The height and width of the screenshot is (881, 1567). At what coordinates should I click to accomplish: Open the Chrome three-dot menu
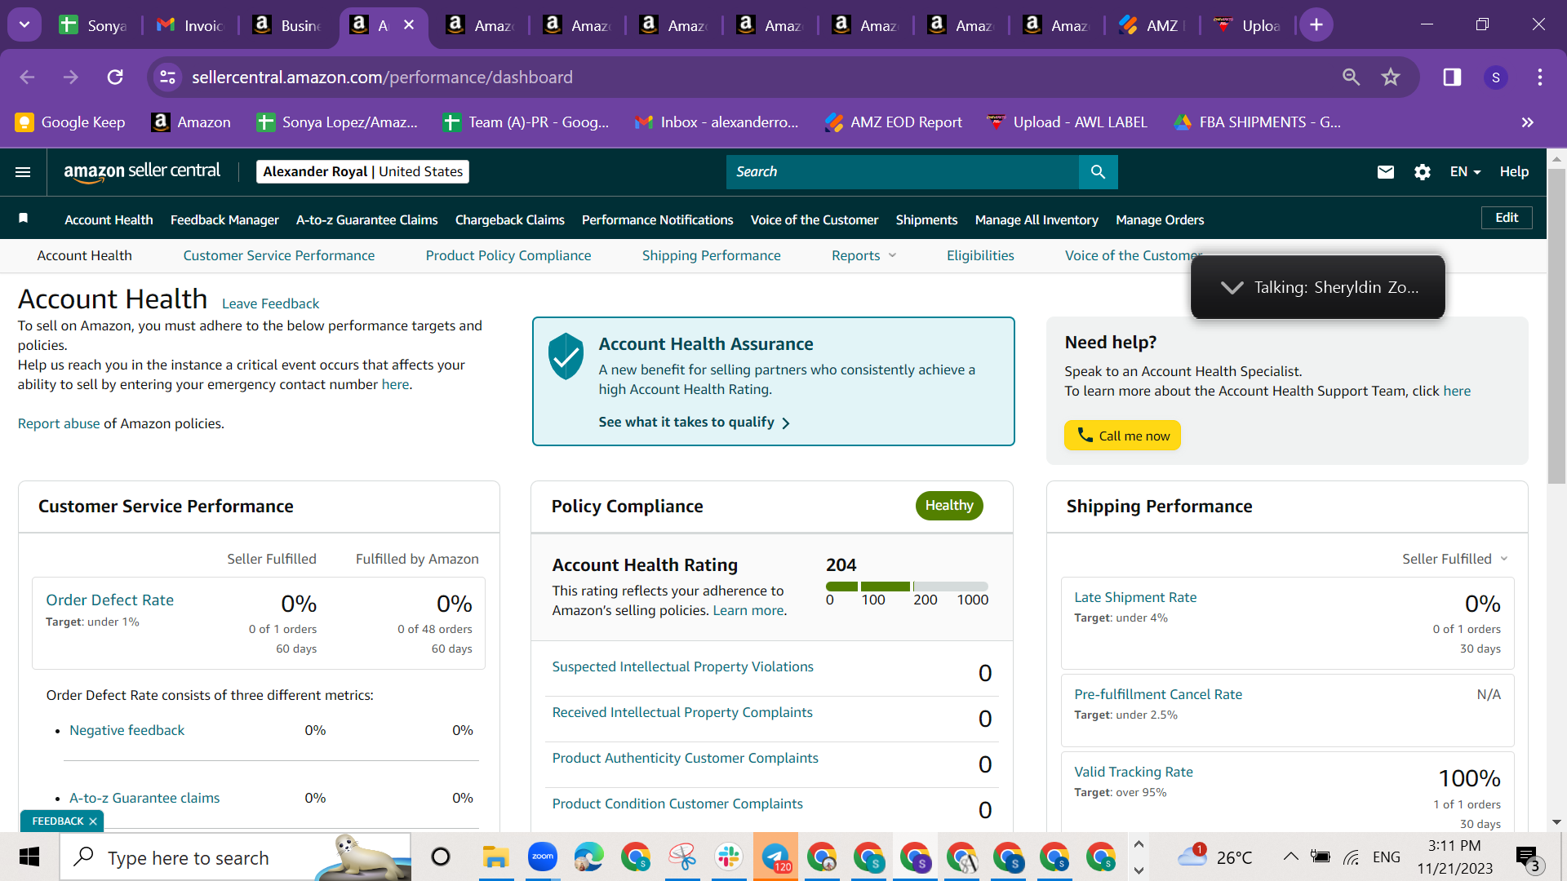click(x=1539, y=77)
